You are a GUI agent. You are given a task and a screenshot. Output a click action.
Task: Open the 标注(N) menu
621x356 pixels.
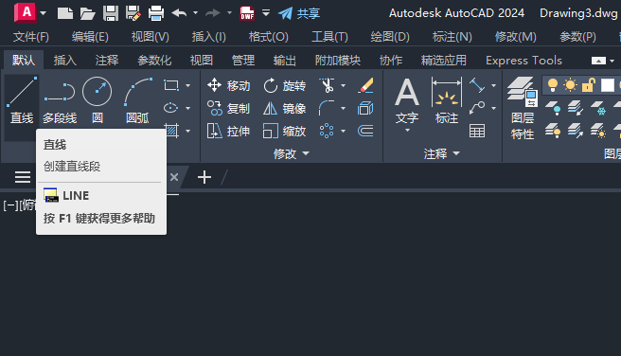coord(452,37)
